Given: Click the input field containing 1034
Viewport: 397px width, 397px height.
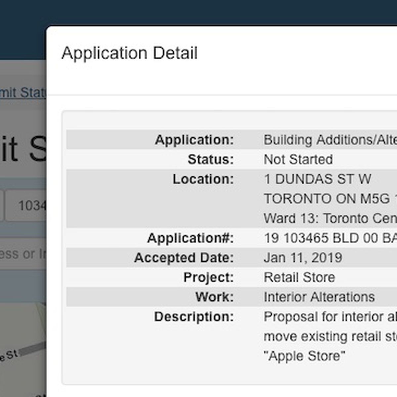Looking at the screenshot, I should point(26,205).
